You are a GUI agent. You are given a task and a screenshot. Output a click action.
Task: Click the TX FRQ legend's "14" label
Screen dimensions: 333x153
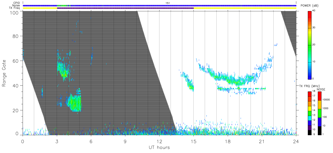(x=314, y=110)
